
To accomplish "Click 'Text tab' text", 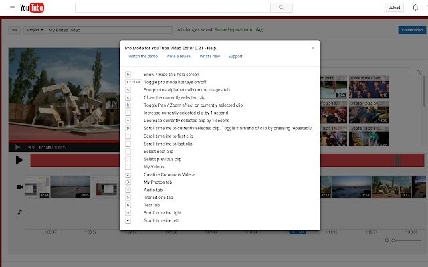I will coord(152,205).
